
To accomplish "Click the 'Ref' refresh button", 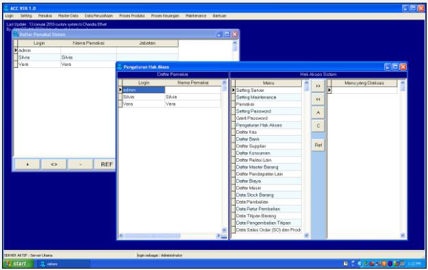I will pos(318,145).
